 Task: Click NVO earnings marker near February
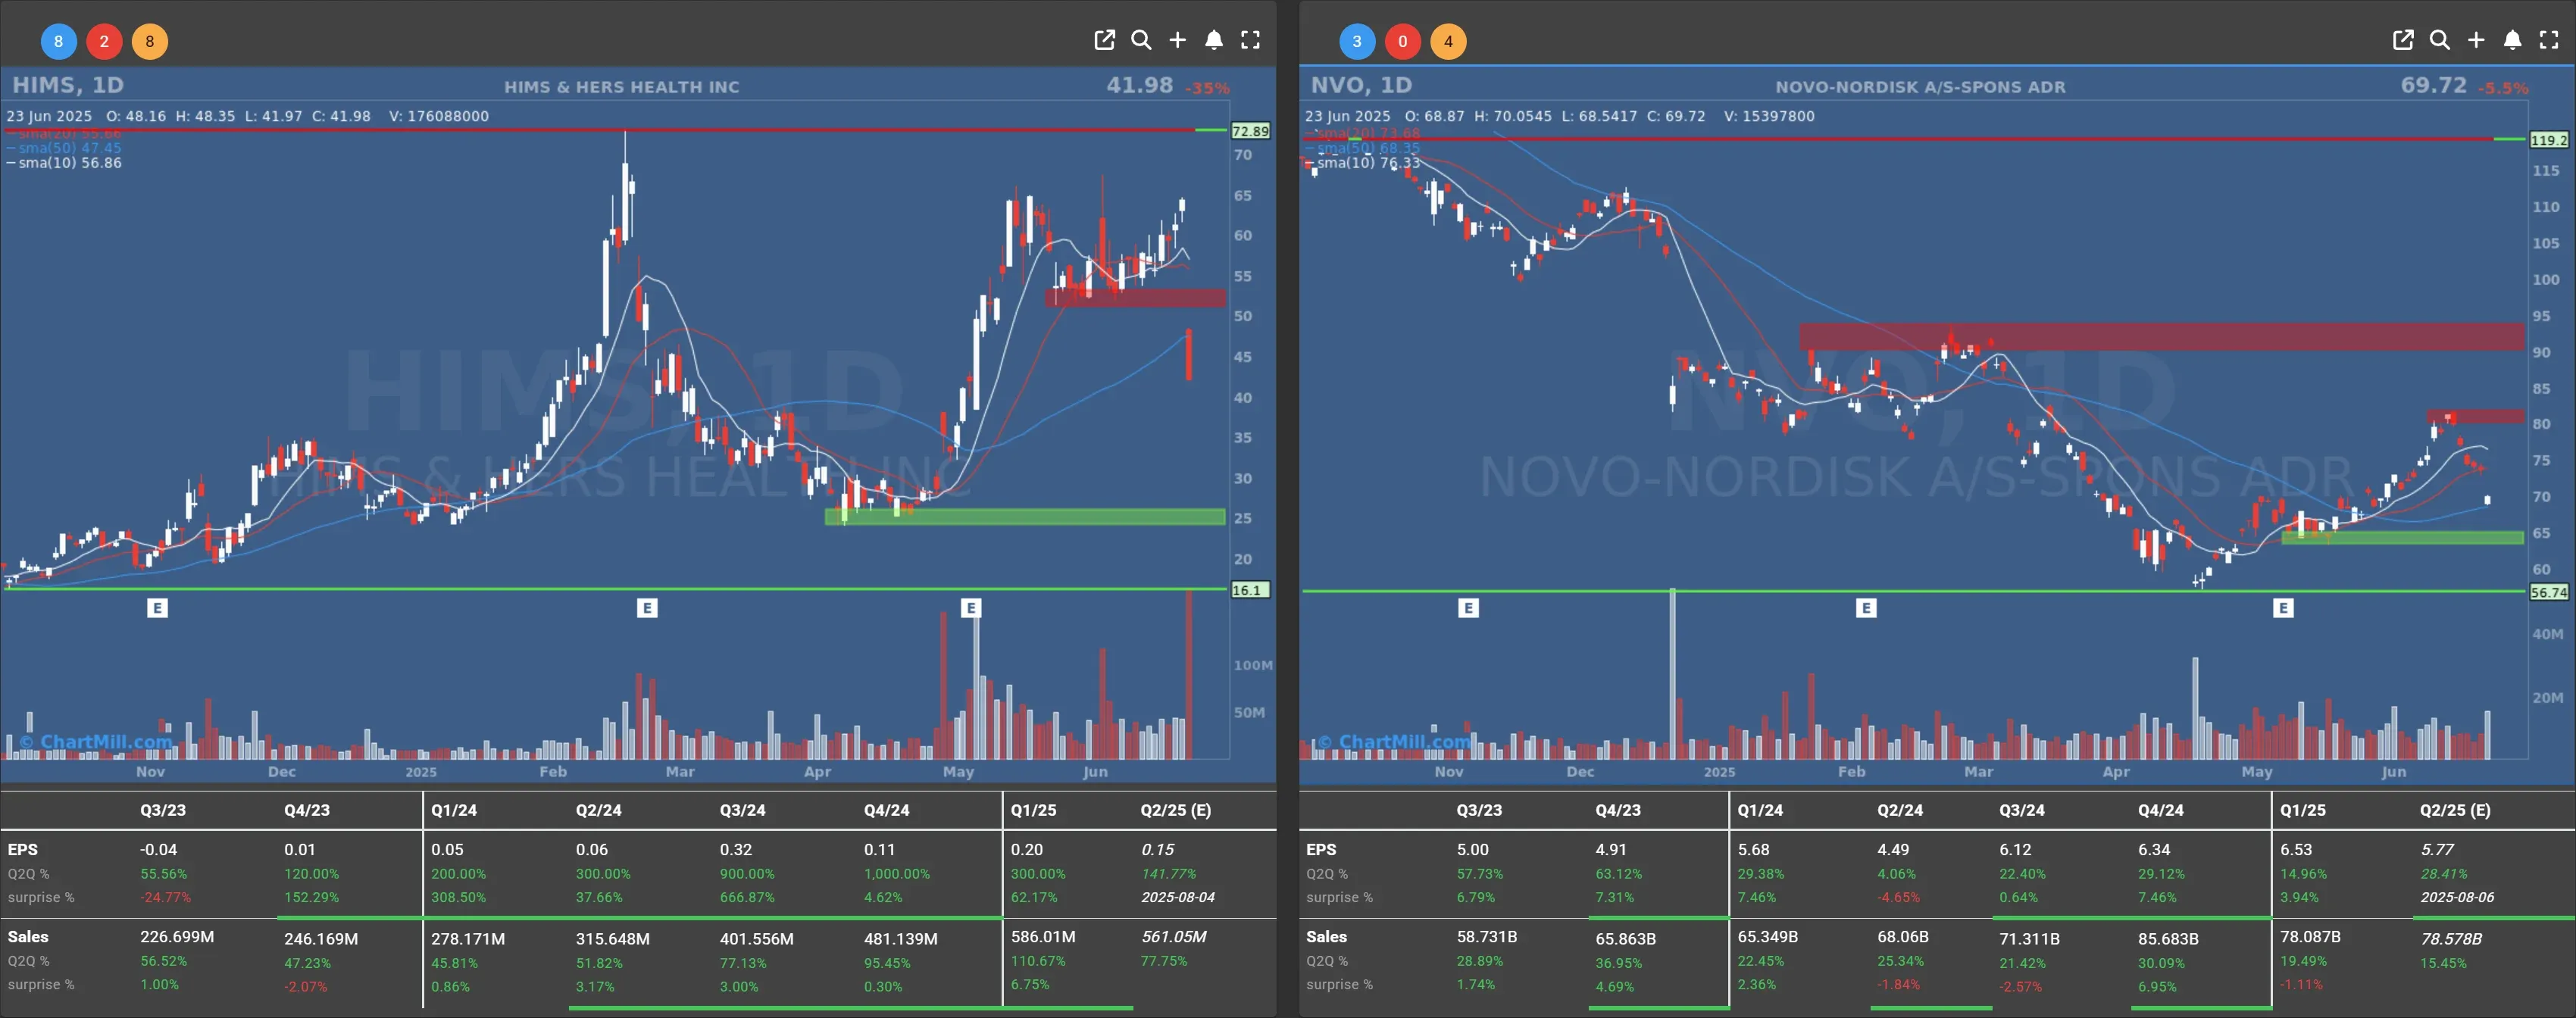click(1866, 608)
